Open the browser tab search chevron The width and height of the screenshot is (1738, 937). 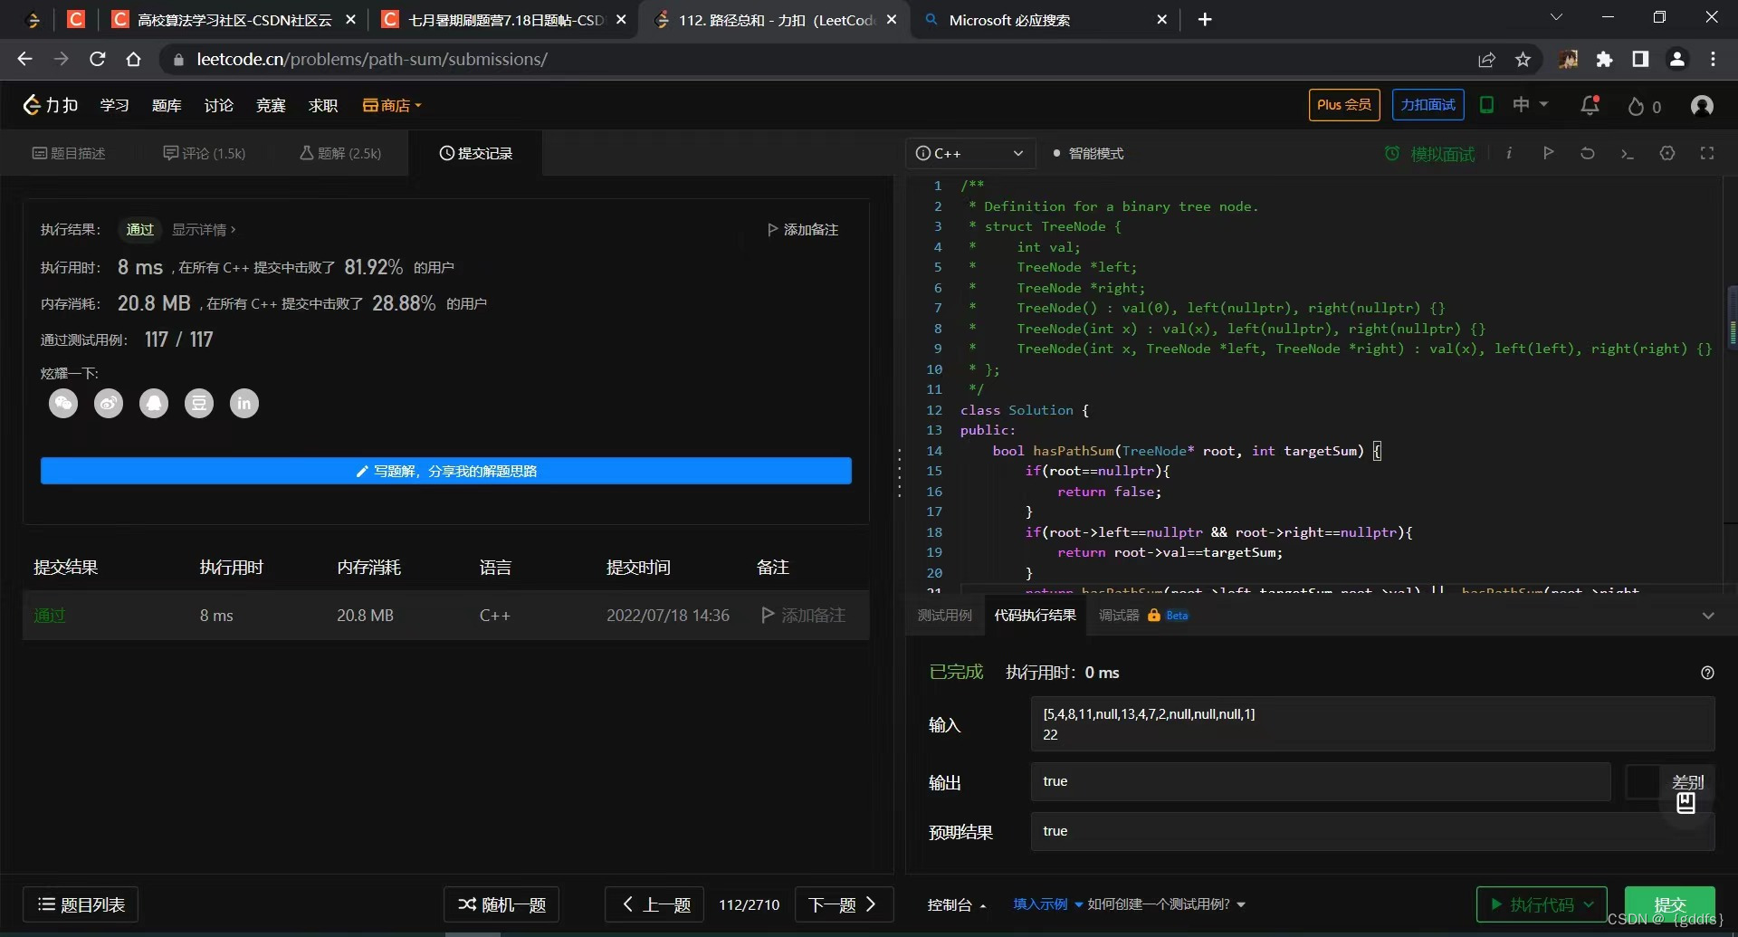tap(1556, 17)
